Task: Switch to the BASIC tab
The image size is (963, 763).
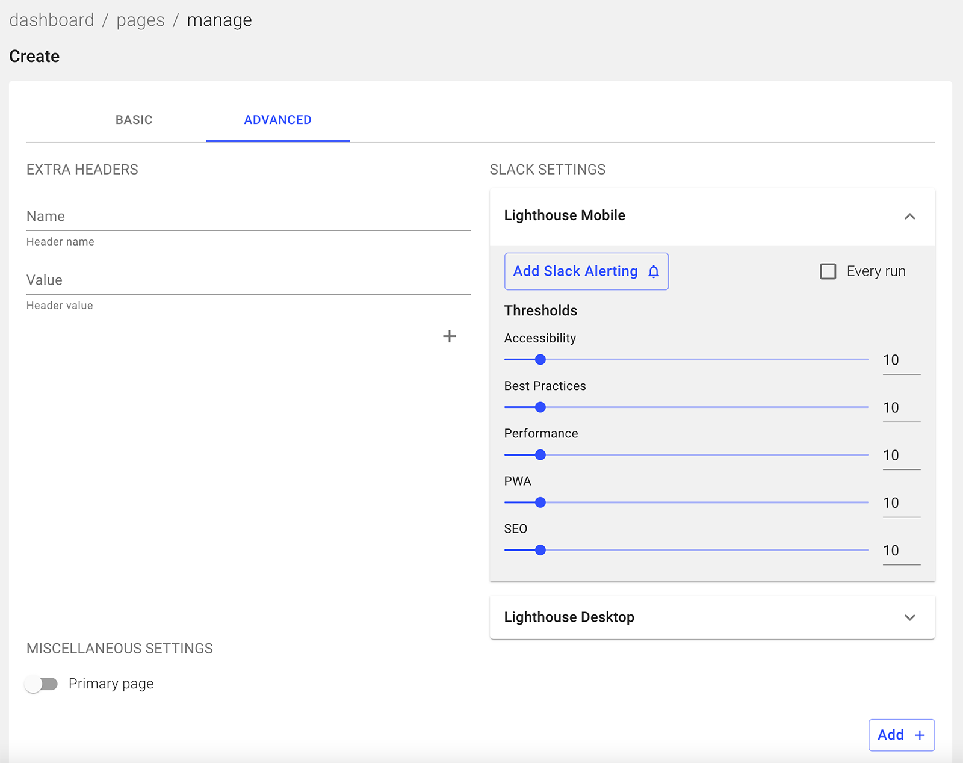Action: (134, 120)
